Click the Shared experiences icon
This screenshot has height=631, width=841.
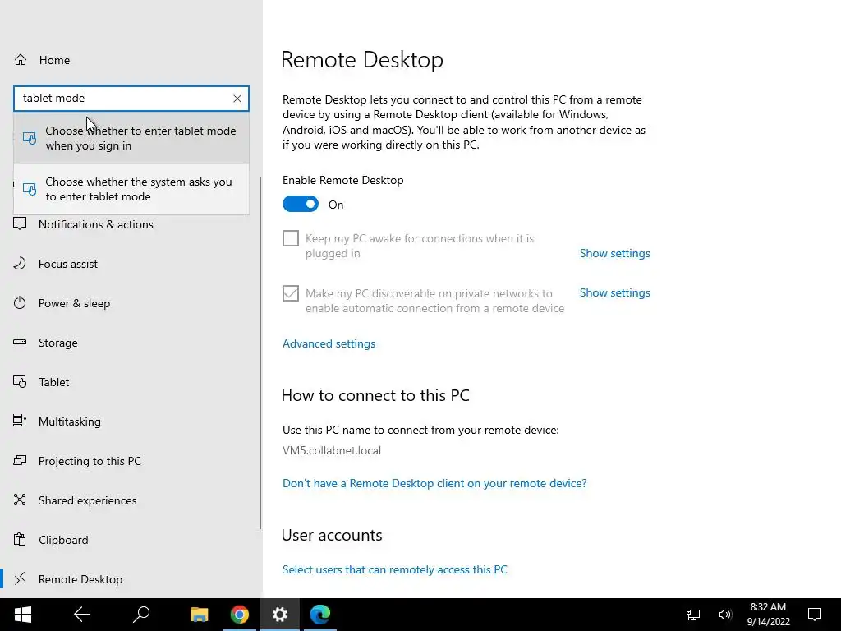[20, 500]
